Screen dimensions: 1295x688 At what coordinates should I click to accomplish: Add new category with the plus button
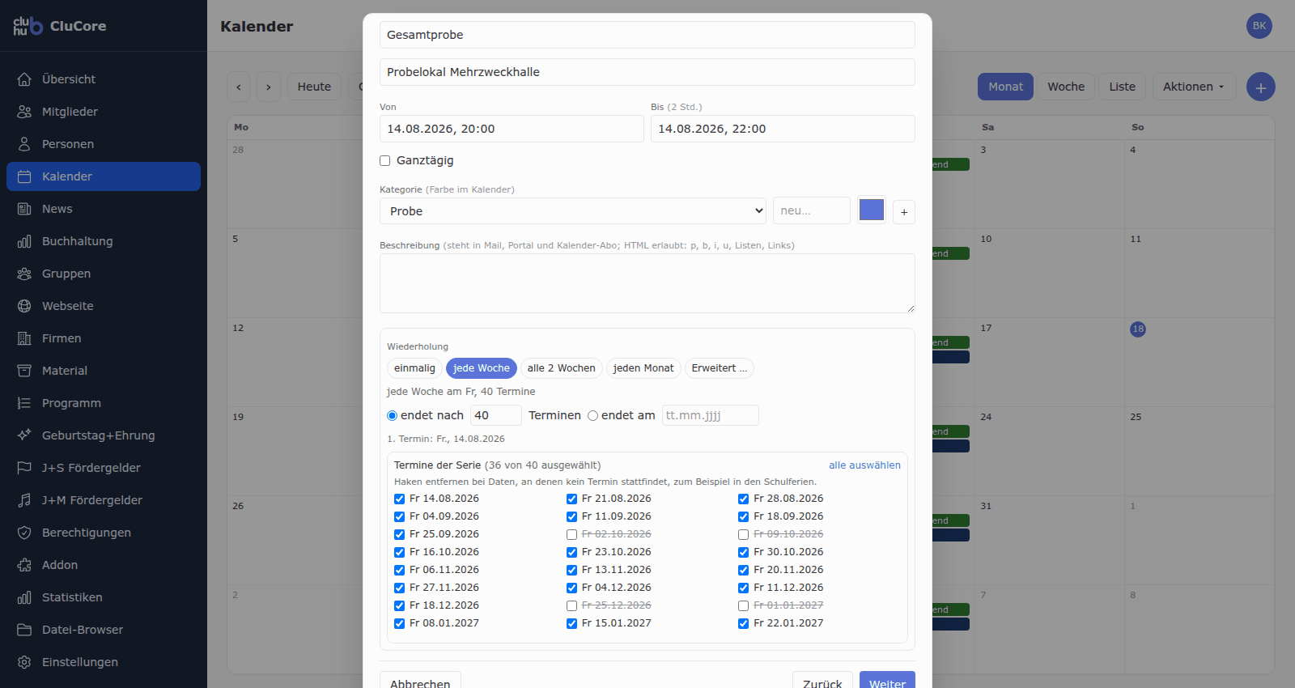pos(904,212)
